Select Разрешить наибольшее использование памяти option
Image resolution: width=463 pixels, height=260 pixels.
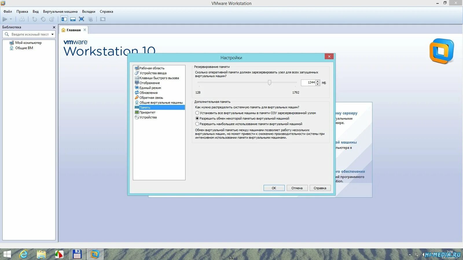pyautogui.click(x=249, y=124)
